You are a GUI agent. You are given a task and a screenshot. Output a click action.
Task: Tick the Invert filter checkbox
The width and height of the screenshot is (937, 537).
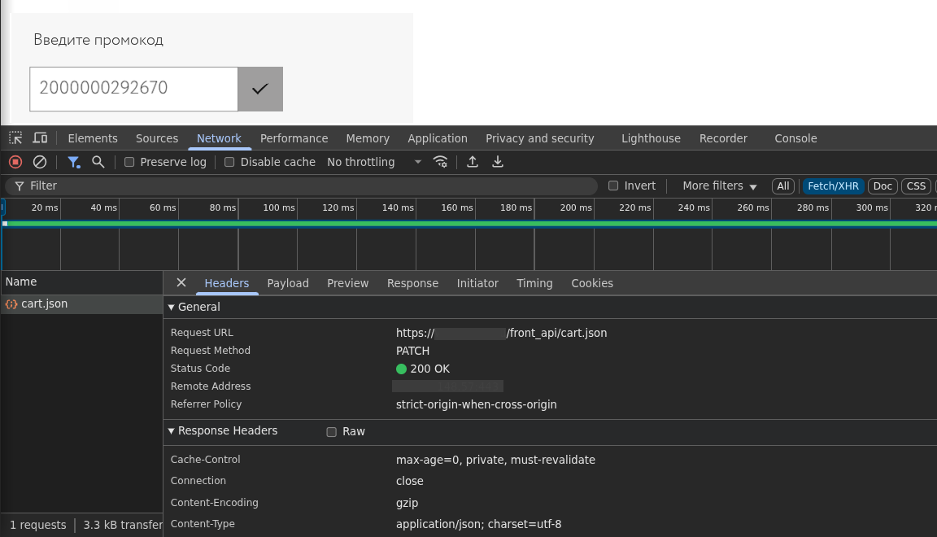(613, 186)
